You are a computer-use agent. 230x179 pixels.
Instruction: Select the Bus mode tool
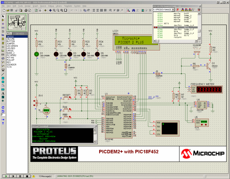[x=3, y=35]
